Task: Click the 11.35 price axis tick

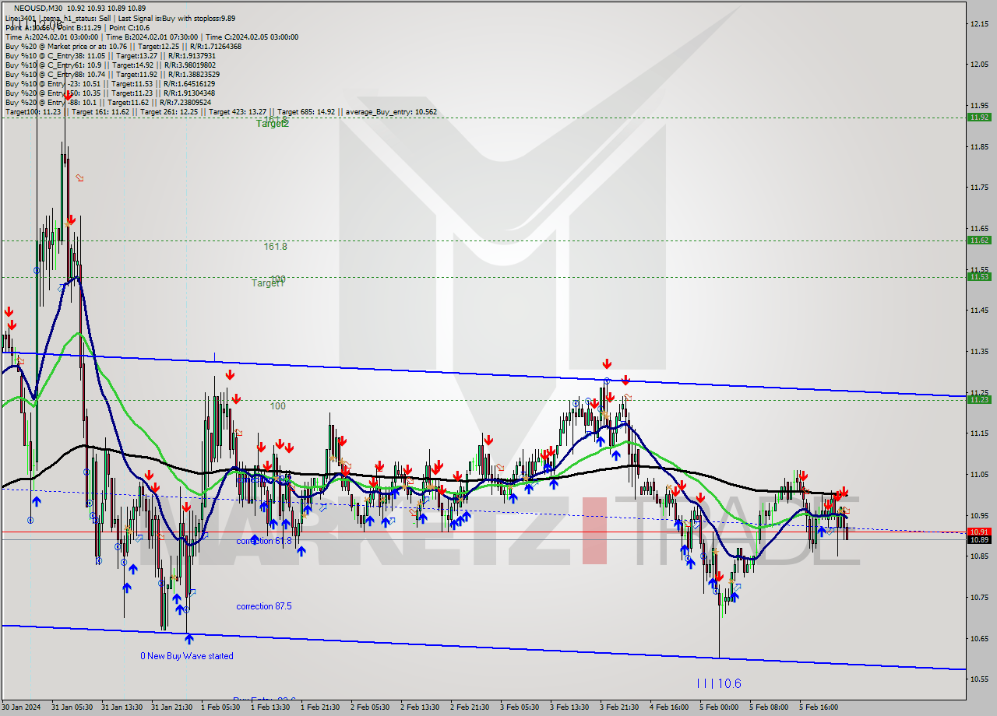Action: [979, 351]
